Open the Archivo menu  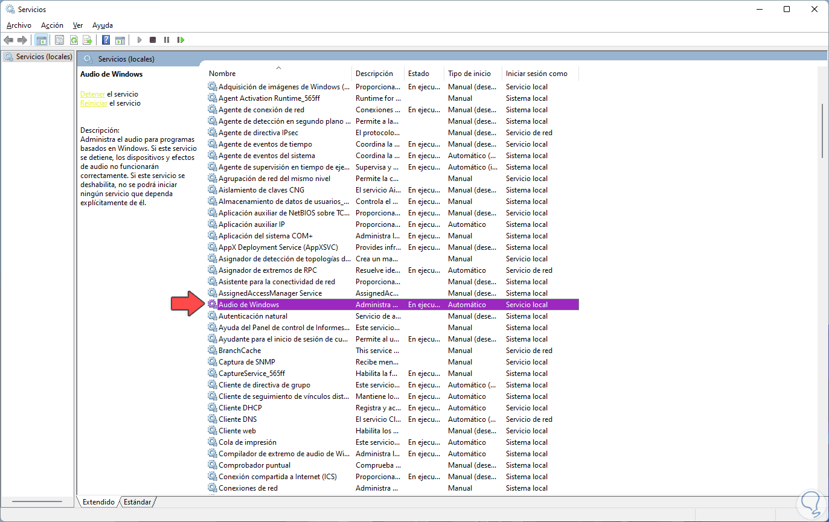tap(19, 25)
